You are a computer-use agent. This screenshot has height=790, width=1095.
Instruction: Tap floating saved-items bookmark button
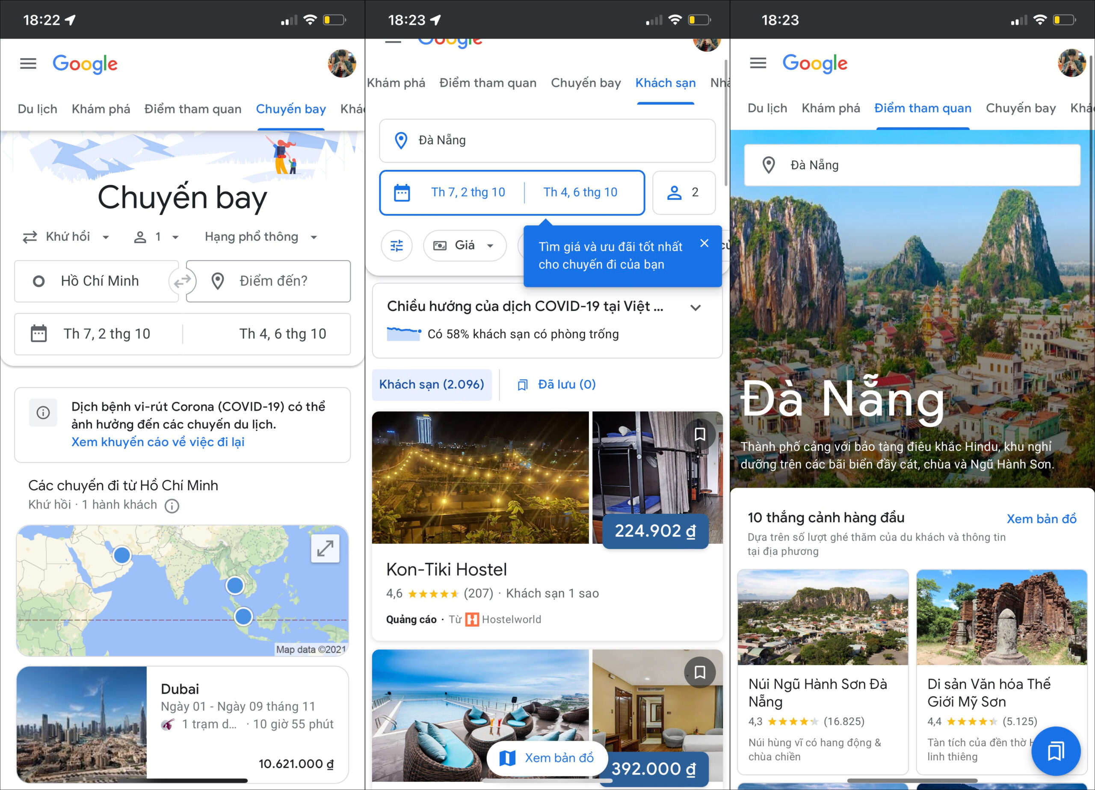(1056, 751)
